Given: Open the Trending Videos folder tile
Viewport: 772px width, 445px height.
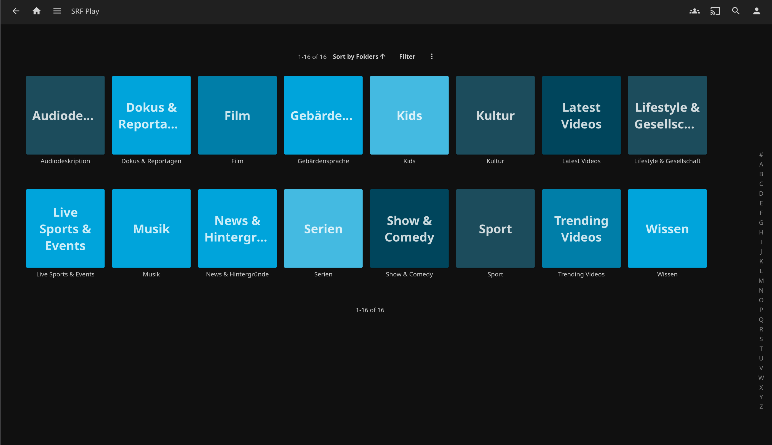Looking at the screenshot, I should 581,228.
